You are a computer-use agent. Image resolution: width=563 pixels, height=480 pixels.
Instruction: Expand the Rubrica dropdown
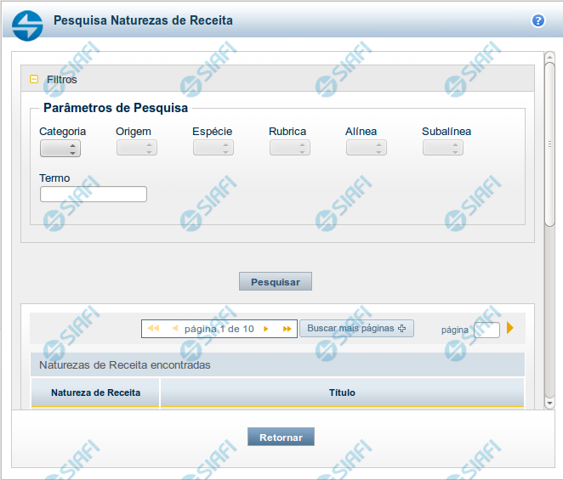point(290,148)
